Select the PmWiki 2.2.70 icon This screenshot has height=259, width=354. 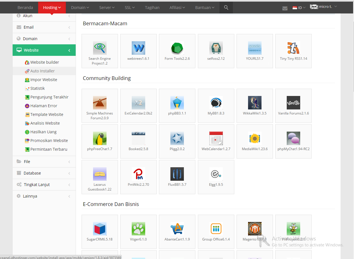point(138,174)
